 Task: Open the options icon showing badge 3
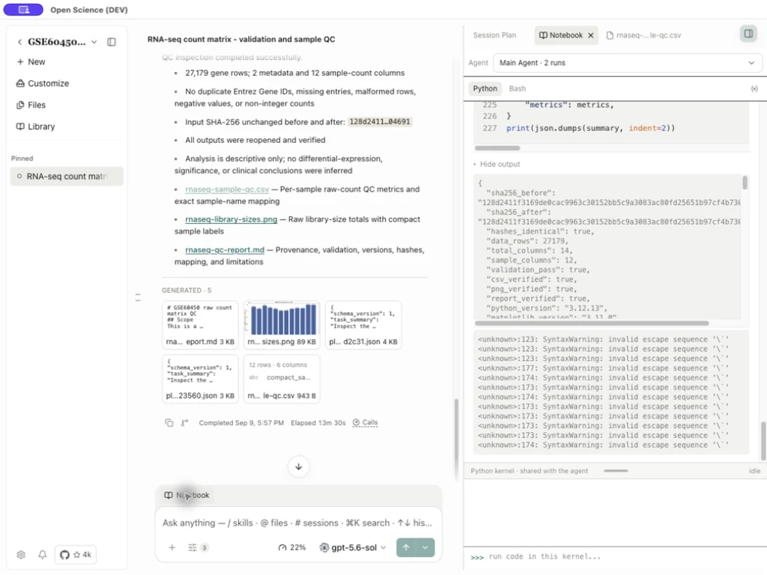coord(198,547)
